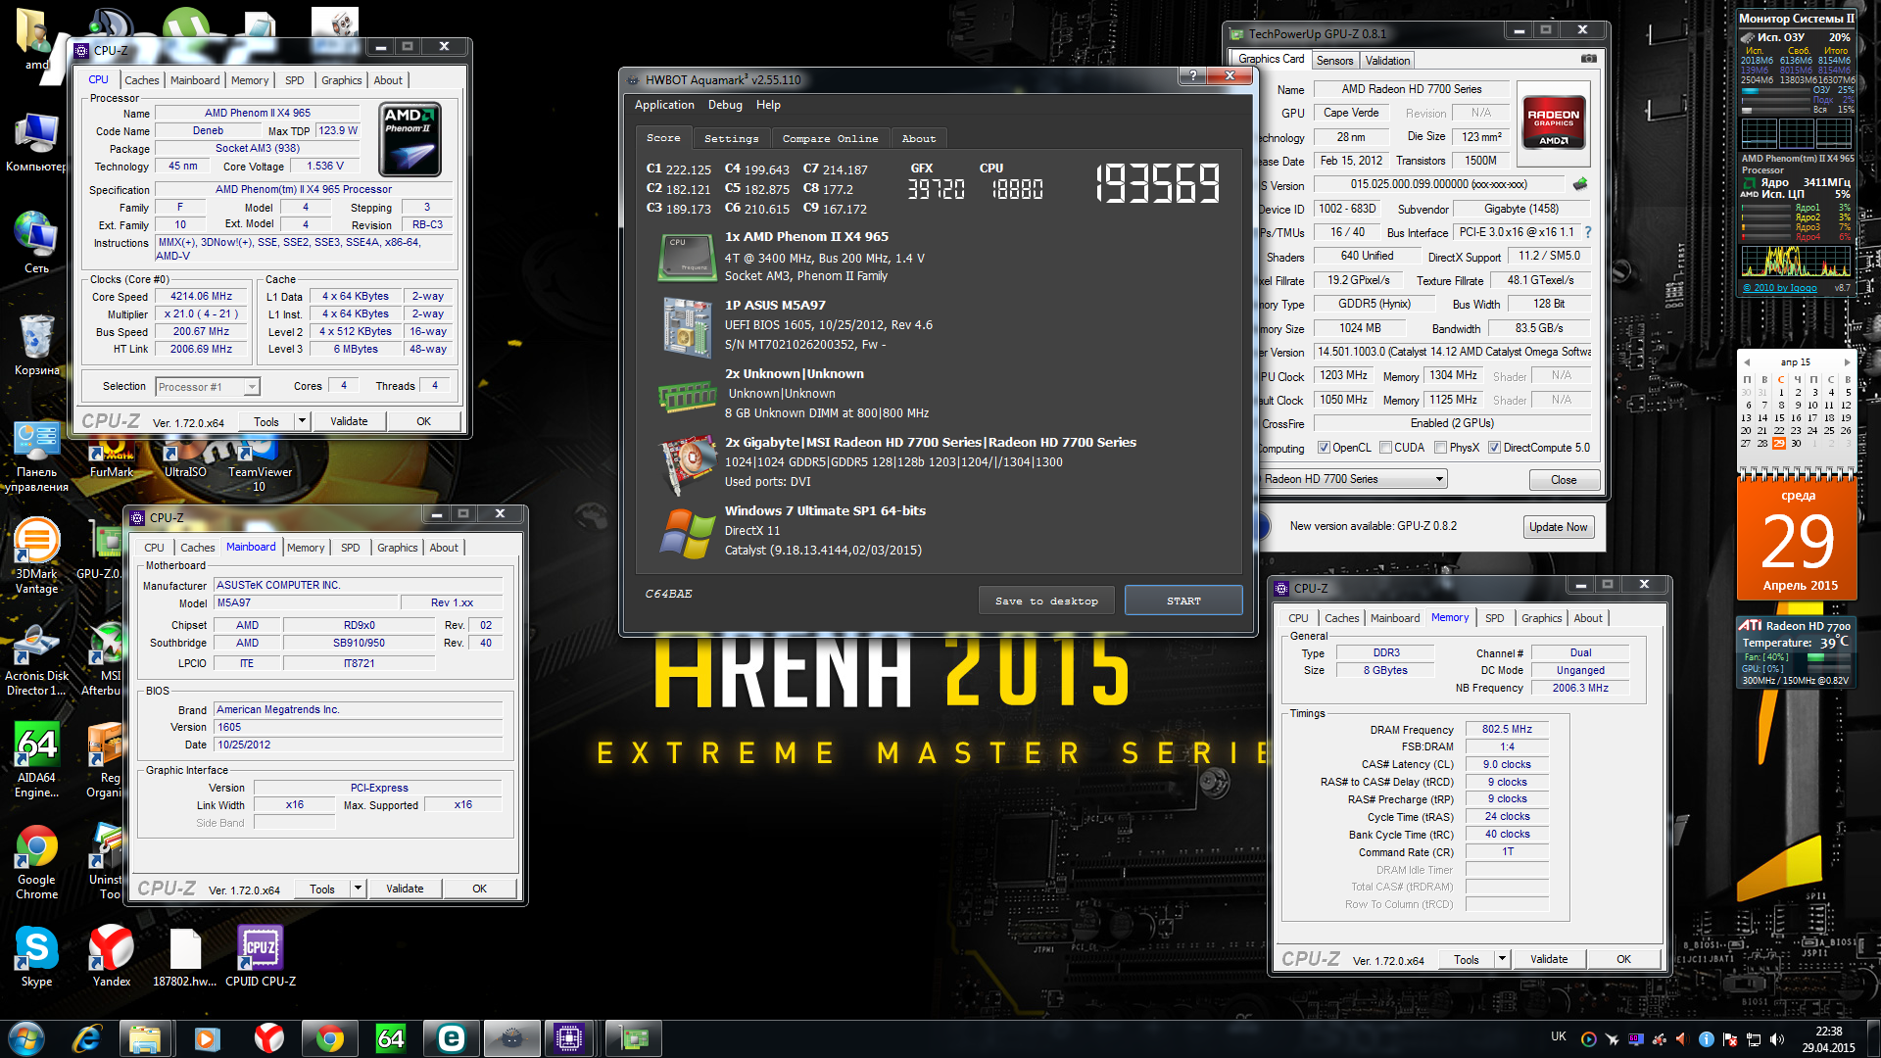Open the Yandex browser taskbar icon
Viewport: 1881px width, 1058px height.
pyautogui.click(x=268, y=1038)
